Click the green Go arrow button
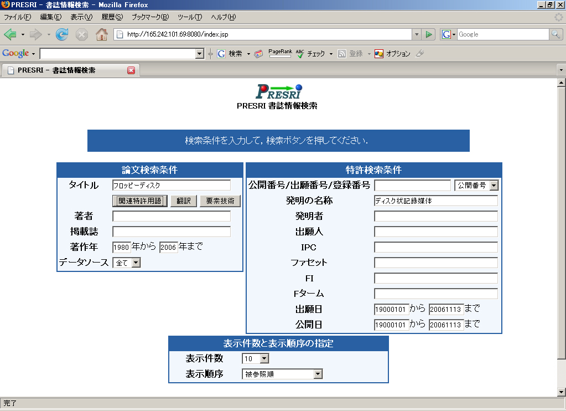The width and height of the screenshot is (566, 411). 429,34
